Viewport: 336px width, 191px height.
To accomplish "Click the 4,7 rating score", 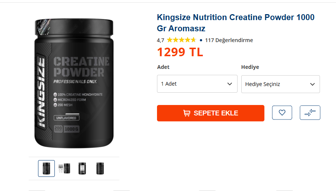I will pyautogui.click(x=160, y=40).
